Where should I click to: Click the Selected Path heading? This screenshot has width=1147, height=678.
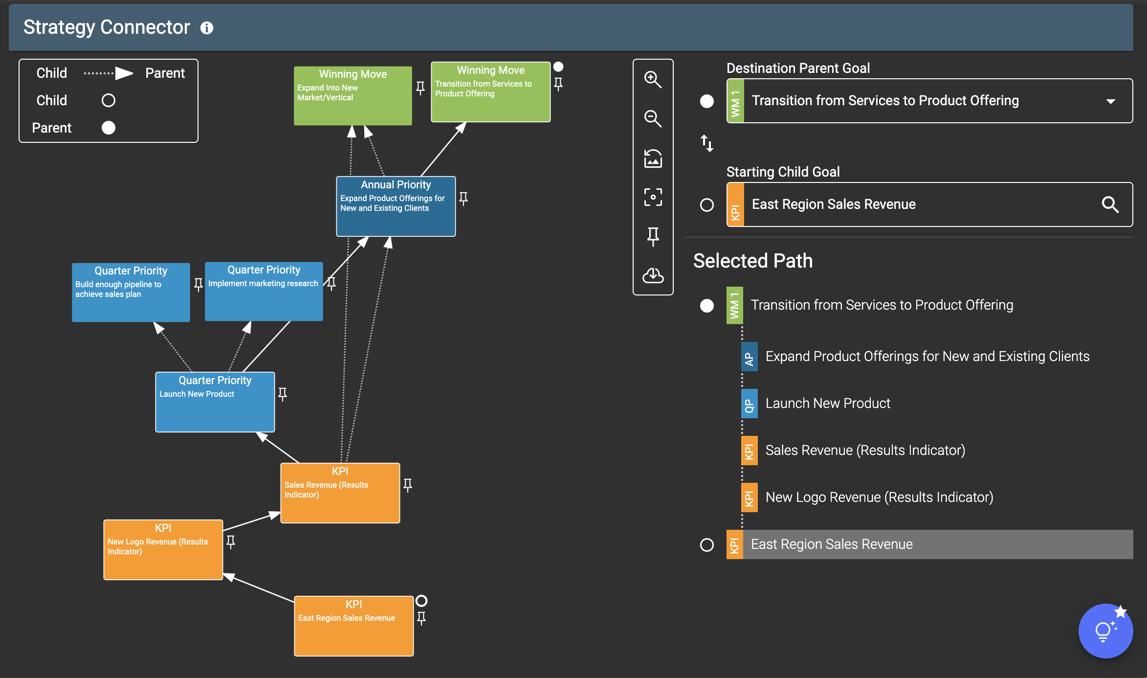(753, 261)
